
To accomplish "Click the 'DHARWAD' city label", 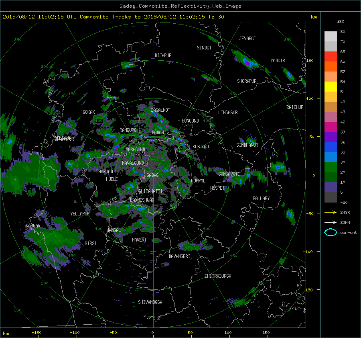I will click(105, 172).
